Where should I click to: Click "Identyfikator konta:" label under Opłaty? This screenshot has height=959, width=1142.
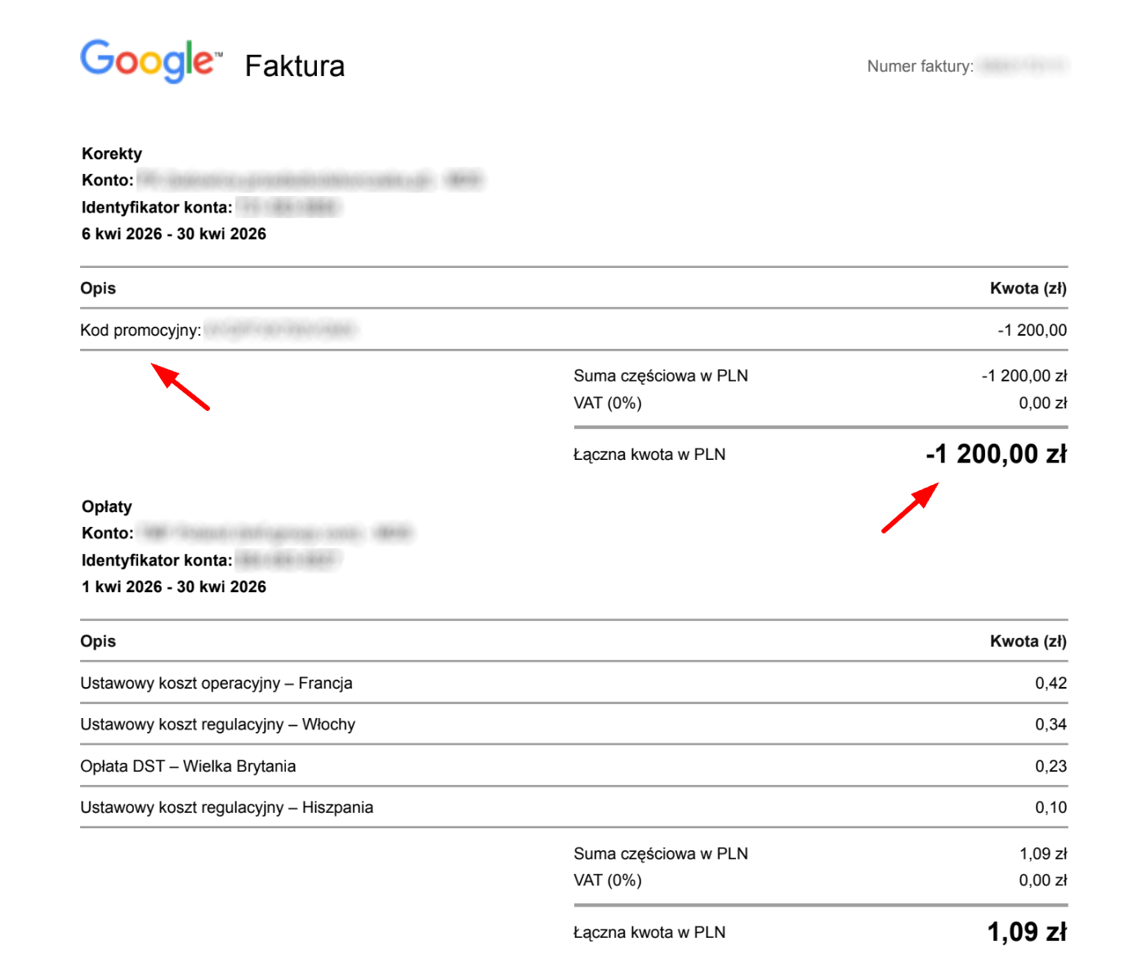pos(157,560)
